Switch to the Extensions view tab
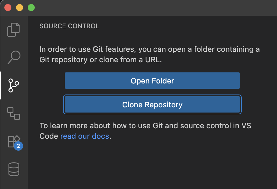This screenshot has height=189, width=277. 13,141
